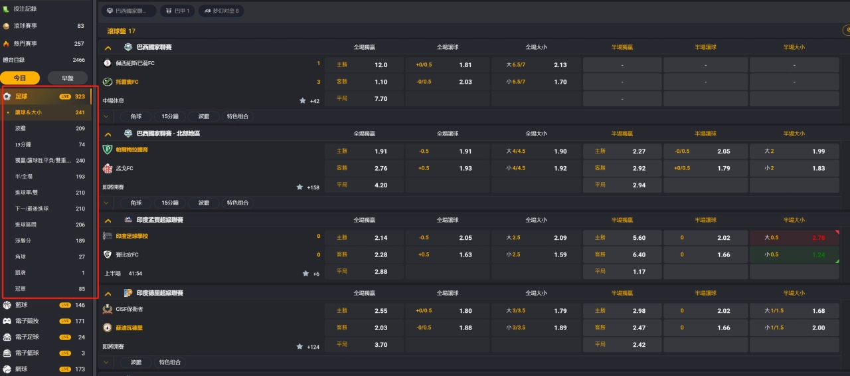
Task: Open the 巴甲 1 tab at the top
Action: point(177,11)
